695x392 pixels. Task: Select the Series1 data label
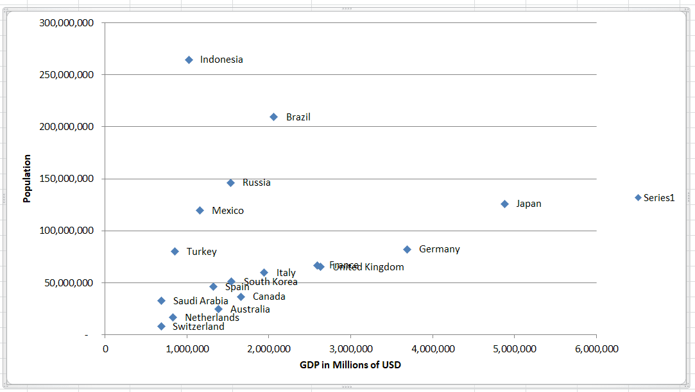pos(660,198)
